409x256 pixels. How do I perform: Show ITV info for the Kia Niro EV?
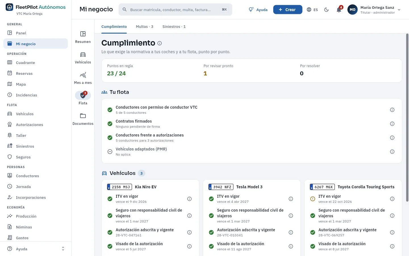(189, 199)
